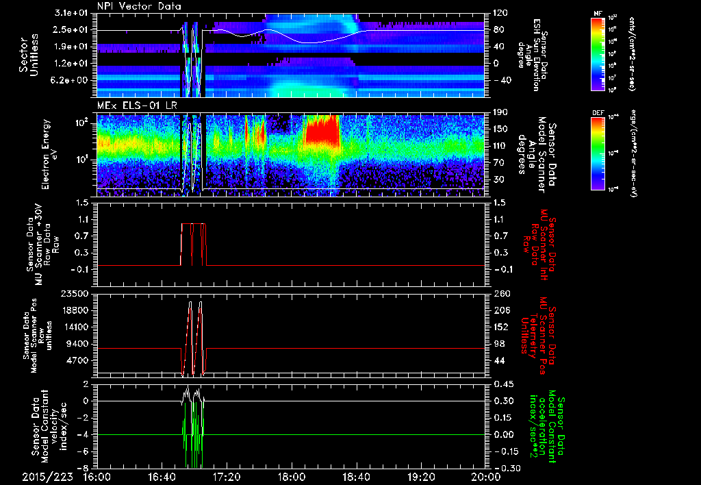Click the "20:00" time tick label
This screenshot has height=485, width=701.
click(x=486, y=477)
